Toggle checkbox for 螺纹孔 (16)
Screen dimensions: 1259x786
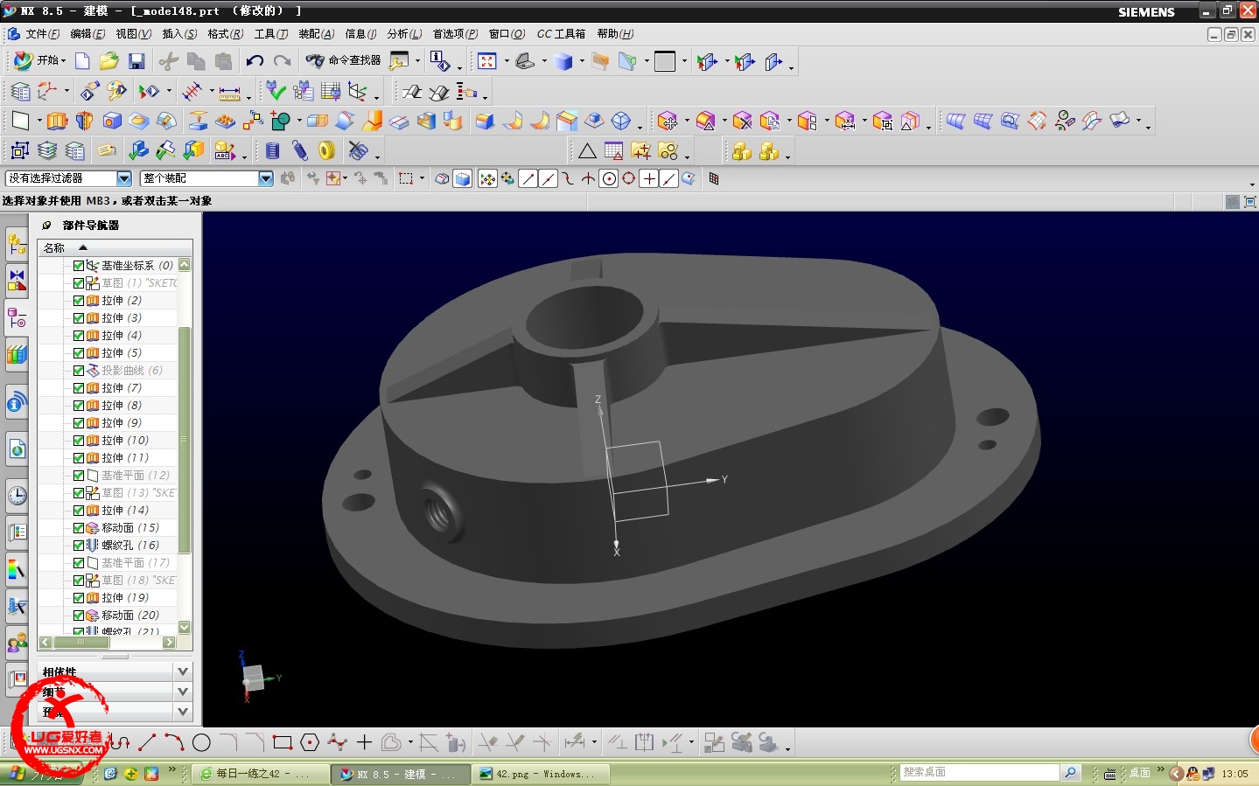[x=79, y=545]
